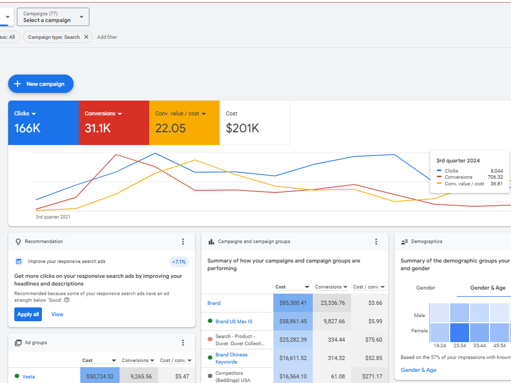Click the green status dot beside Brand US Max IS
511x383 pixels.
pyautogui.click(x=210, y=321)
